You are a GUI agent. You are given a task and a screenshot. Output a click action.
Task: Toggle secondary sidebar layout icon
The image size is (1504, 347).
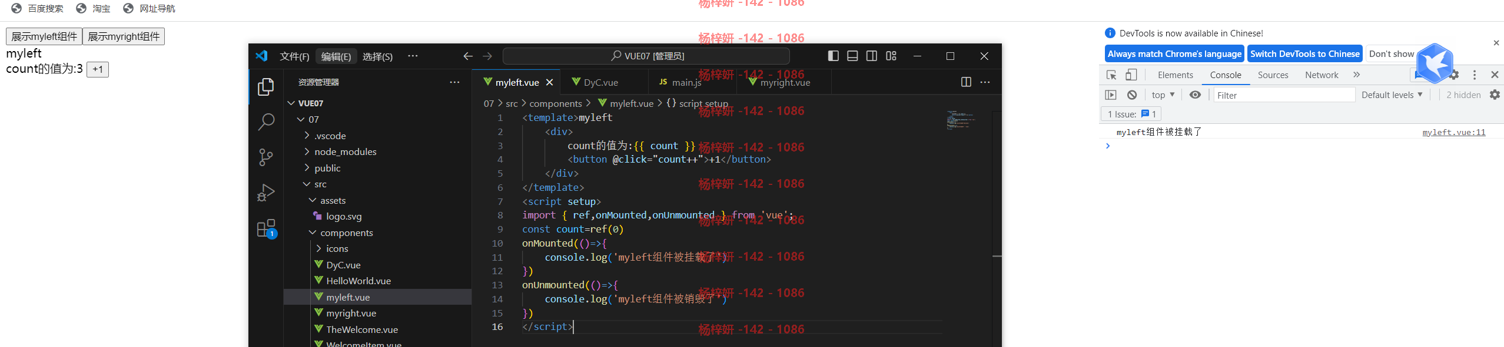point(872,56)
